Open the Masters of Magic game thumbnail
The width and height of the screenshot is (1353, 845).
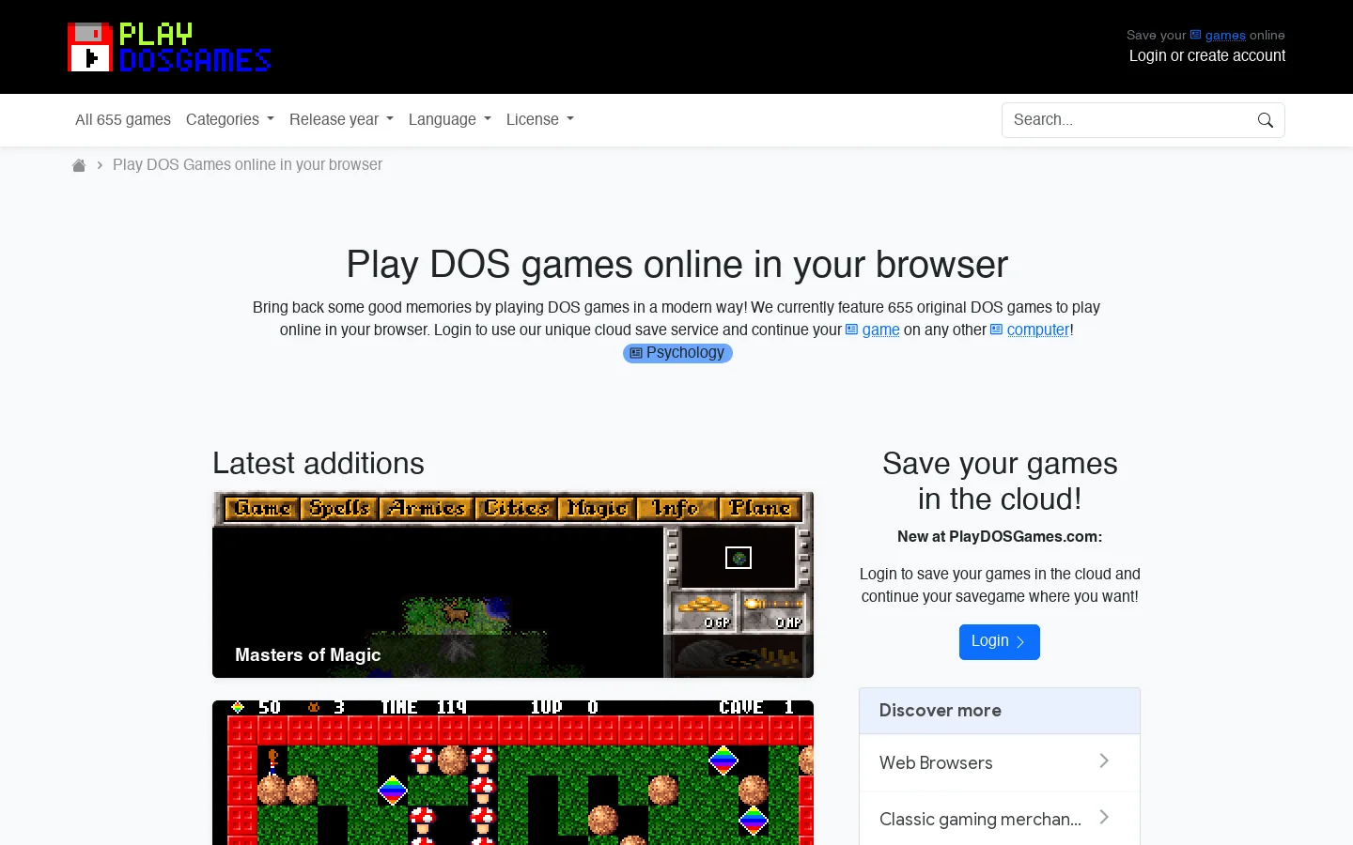[513, 584]
